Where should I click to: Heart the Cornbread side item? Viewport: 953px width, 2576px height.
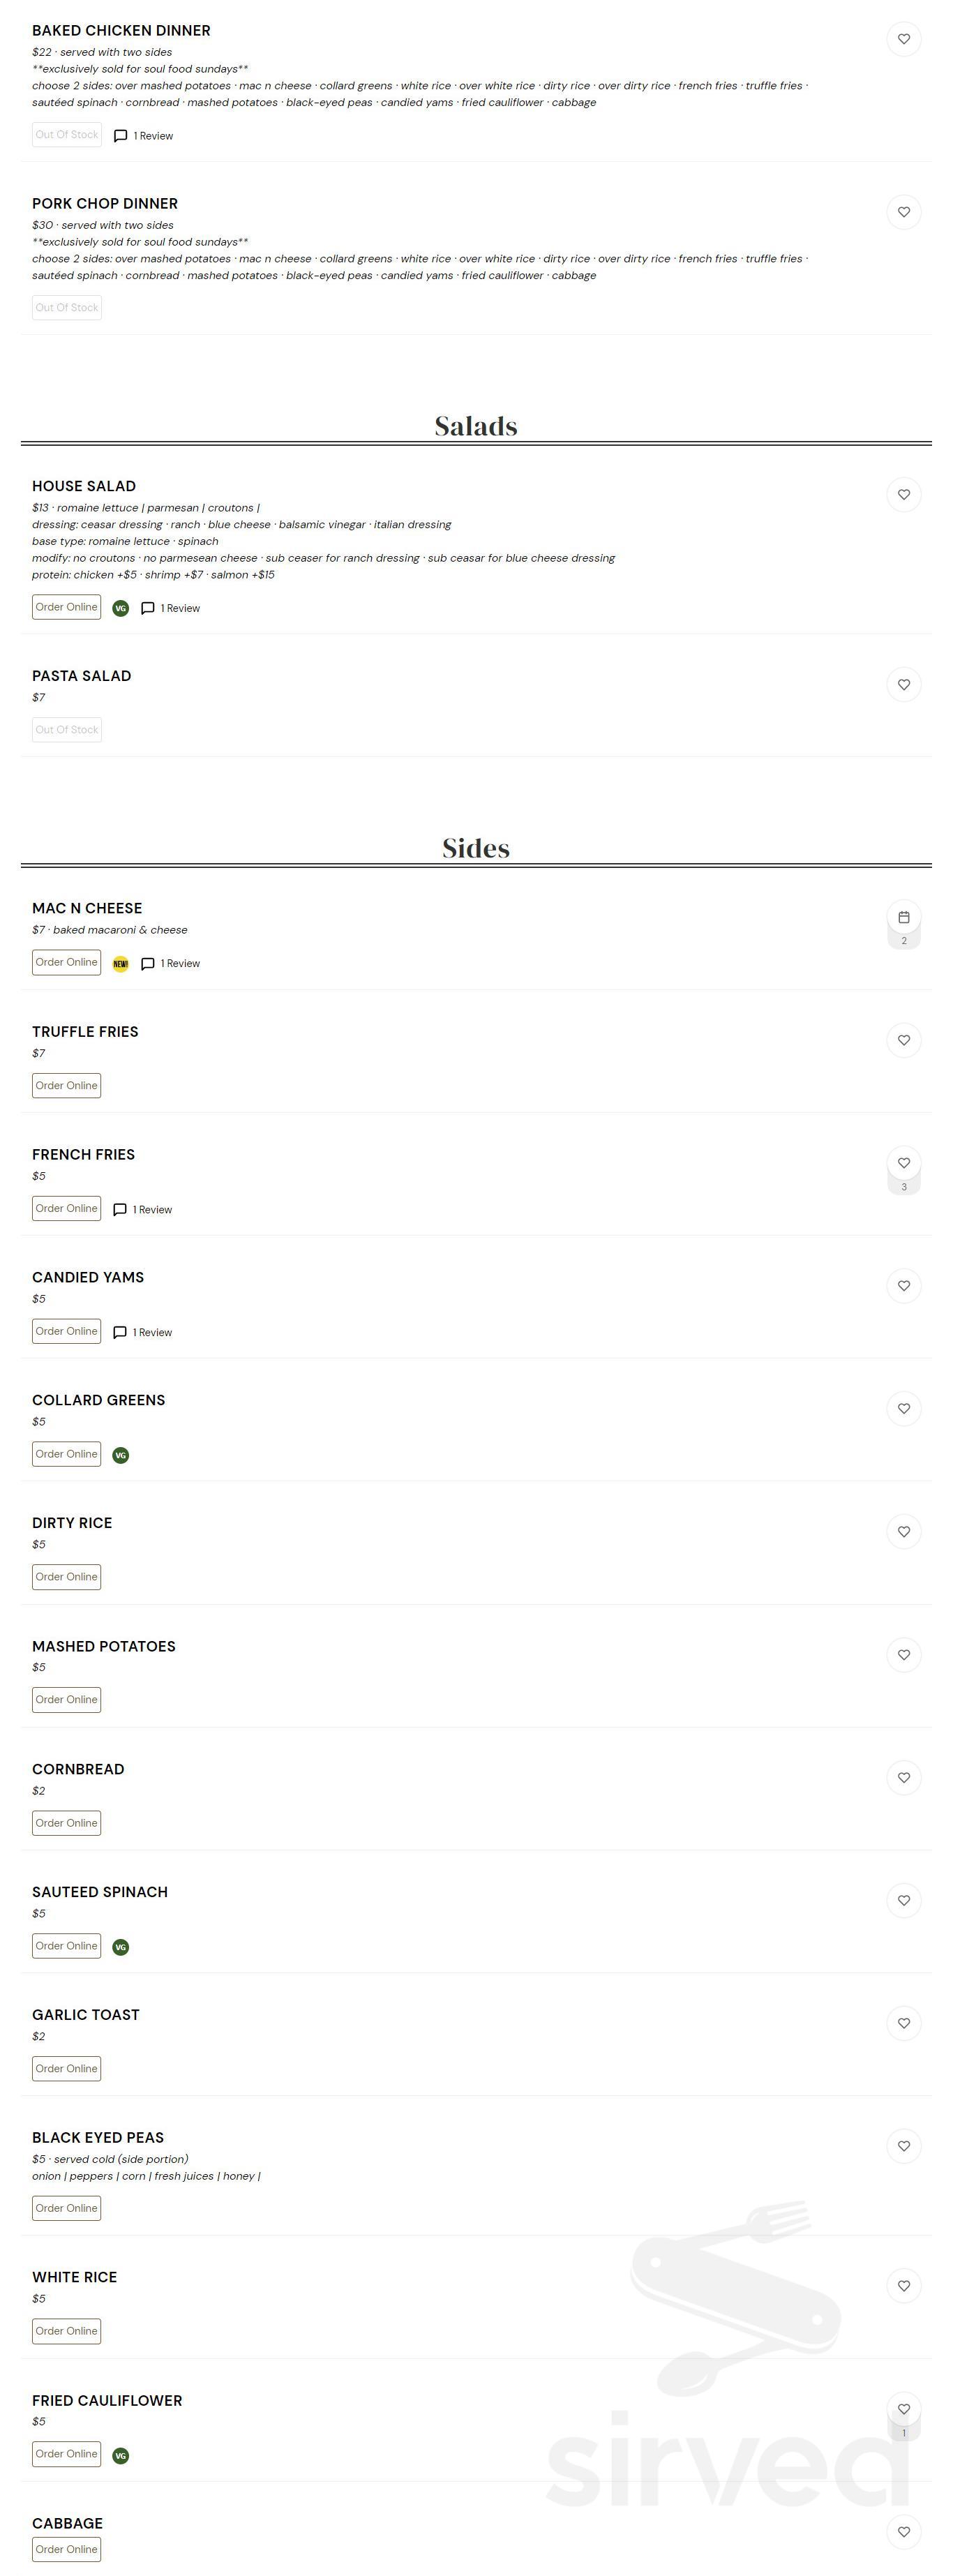903,1777
